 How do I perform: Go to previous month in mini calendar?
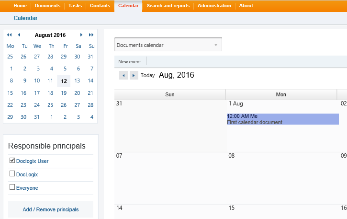tap(19, 35)
